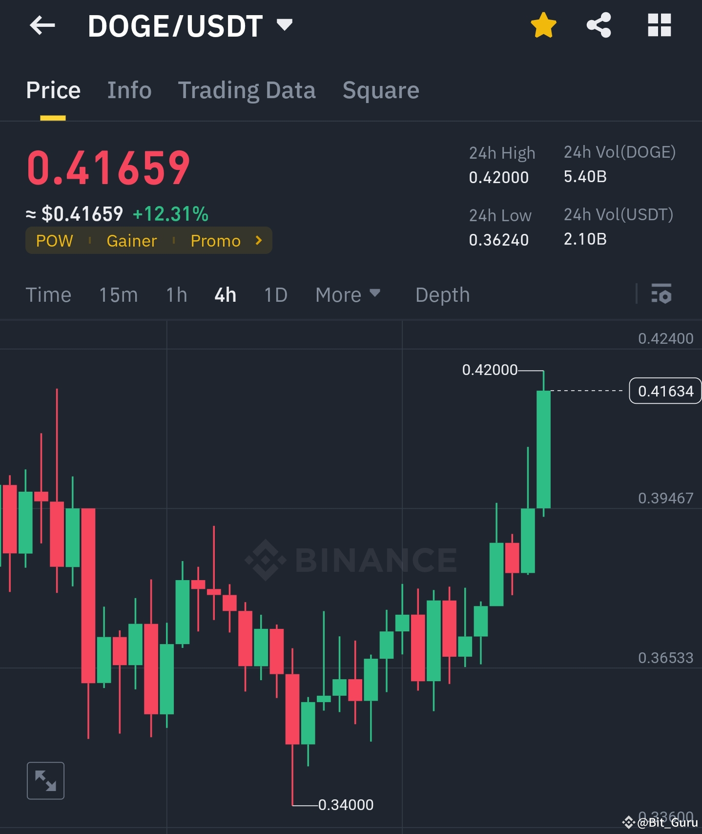Image resolution: width=702 pixels, height=834 pixels.
Task: Select the Time chart view
Action: coord(48,294)
